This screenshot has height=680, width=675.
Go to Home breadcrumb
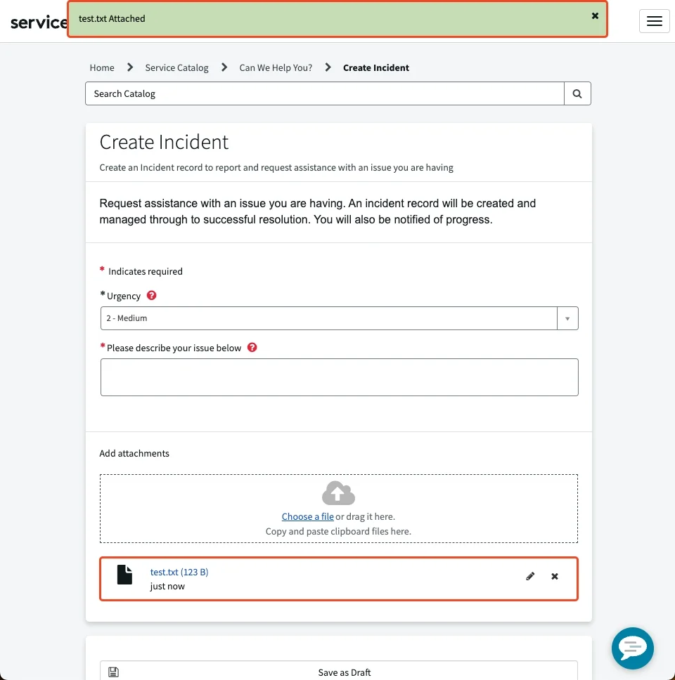click(x=102, y=68)
